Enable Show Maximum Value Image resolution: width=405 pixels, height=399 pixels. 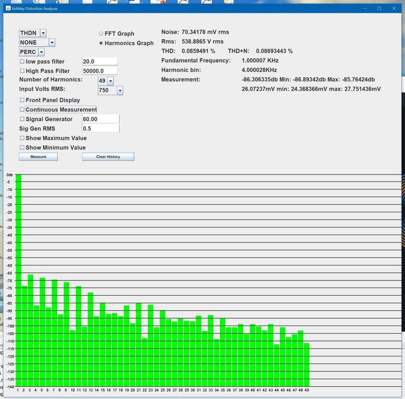[x=22, y=138]
